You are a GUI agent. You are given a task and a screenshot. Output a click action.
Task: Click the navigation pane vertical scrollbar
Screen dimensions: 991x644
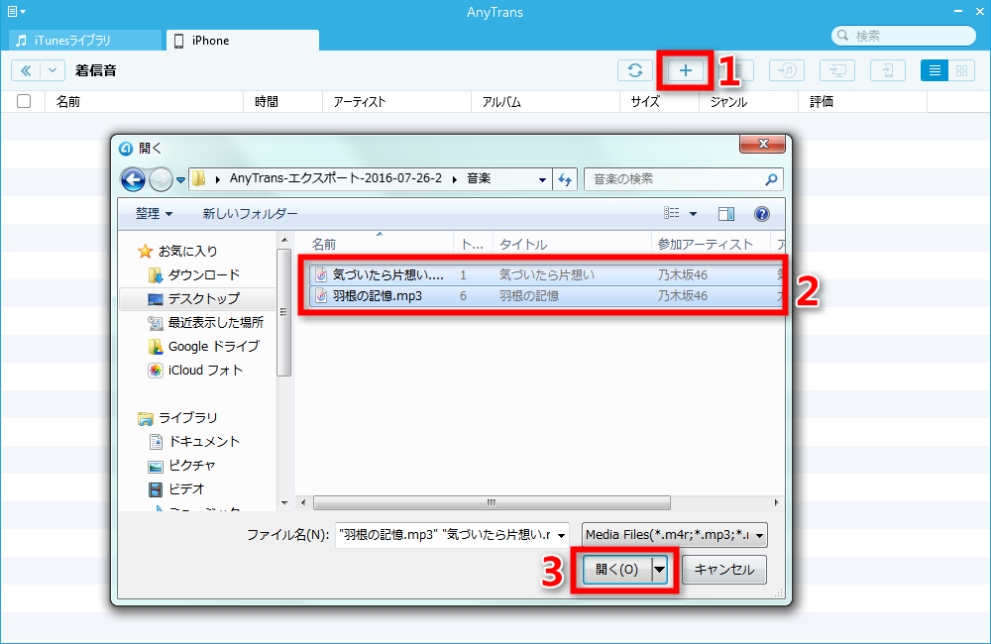click(284, 311)
